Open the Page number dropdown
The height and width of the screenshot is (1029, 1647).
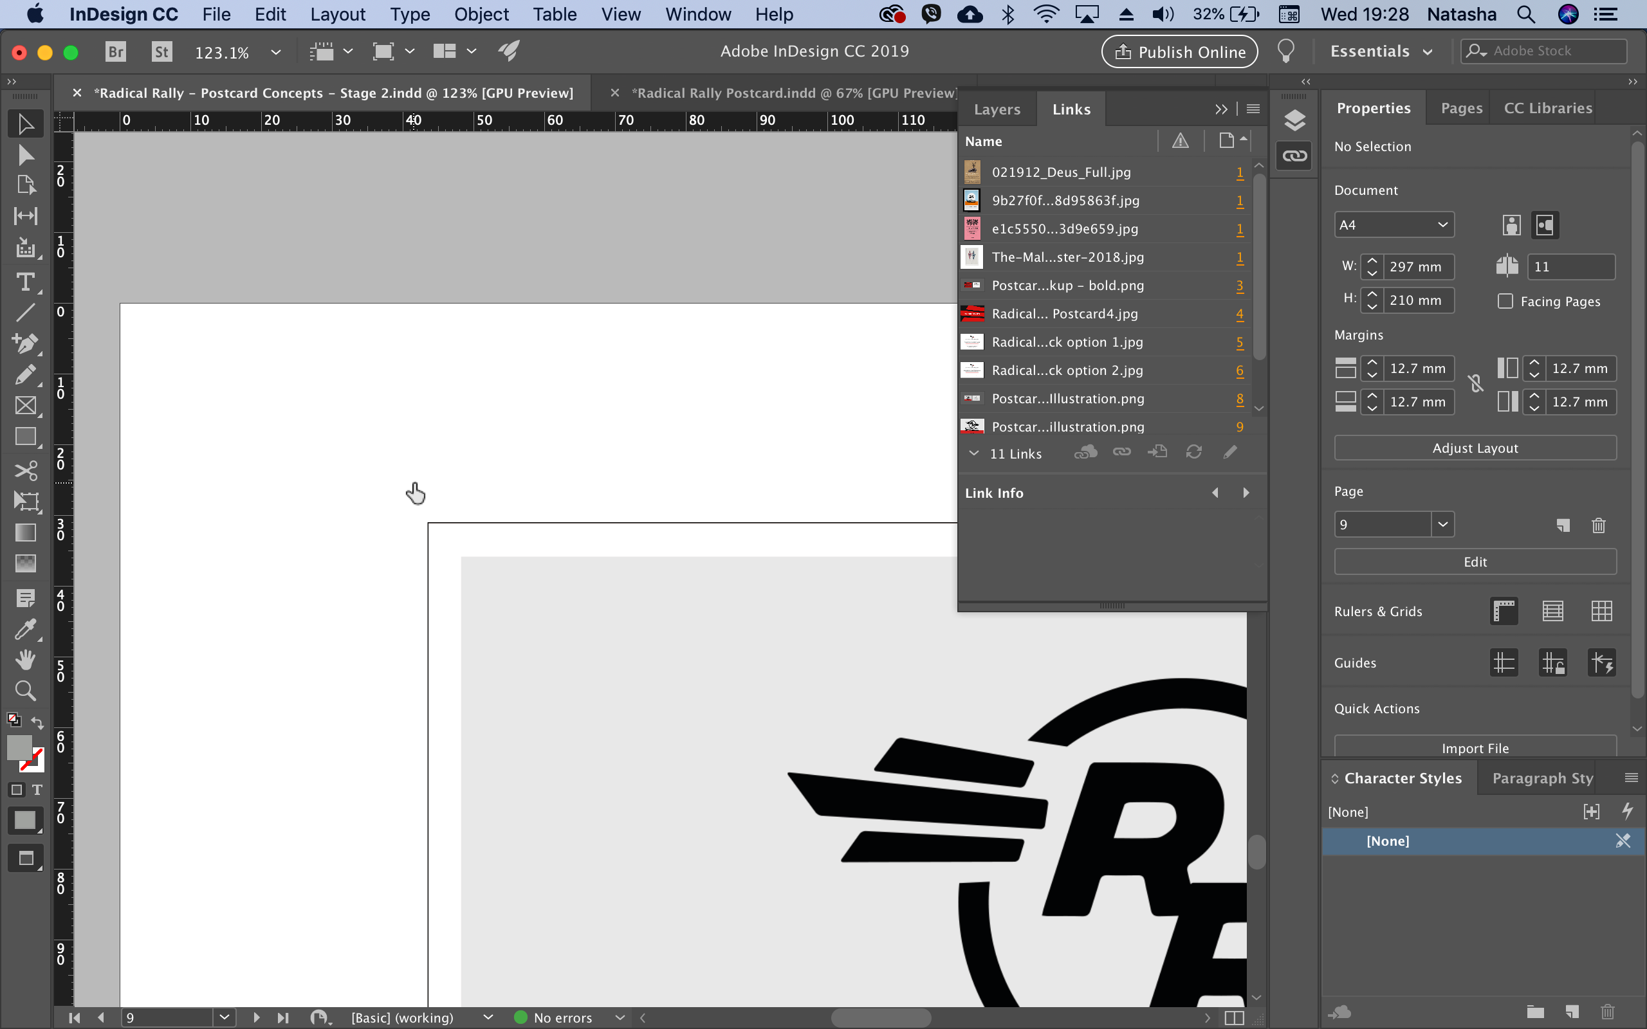1443,524
